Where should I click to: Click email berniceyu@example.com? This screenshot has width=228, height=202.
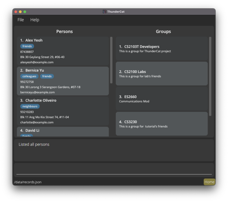37,92
